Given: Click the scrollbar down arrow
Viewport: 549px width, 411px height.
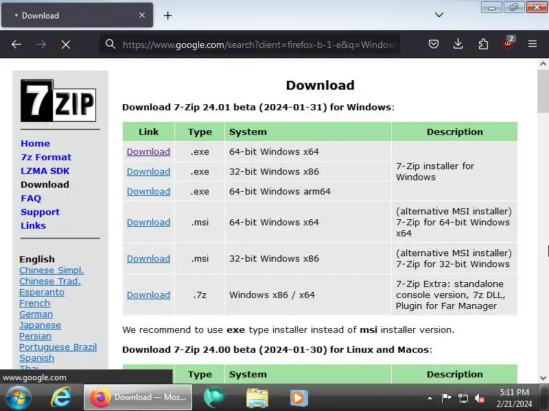Looking at the screenshot, I should [x=543, y=378].
